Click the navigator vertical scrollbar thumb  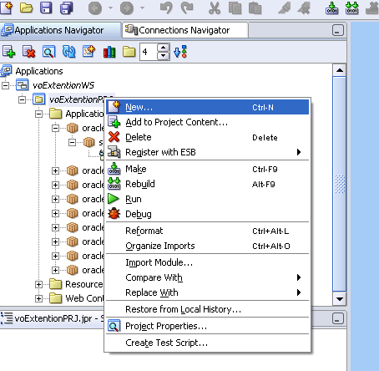pos(340,184)
